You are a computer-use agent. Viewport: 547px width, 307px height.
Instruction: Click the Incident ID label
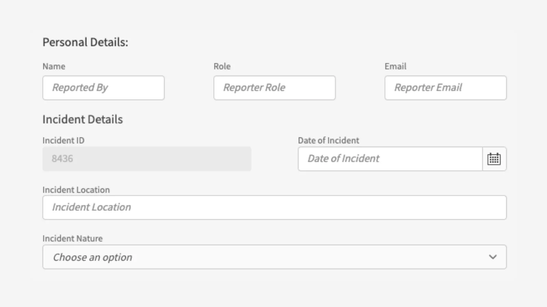point(63,140)
